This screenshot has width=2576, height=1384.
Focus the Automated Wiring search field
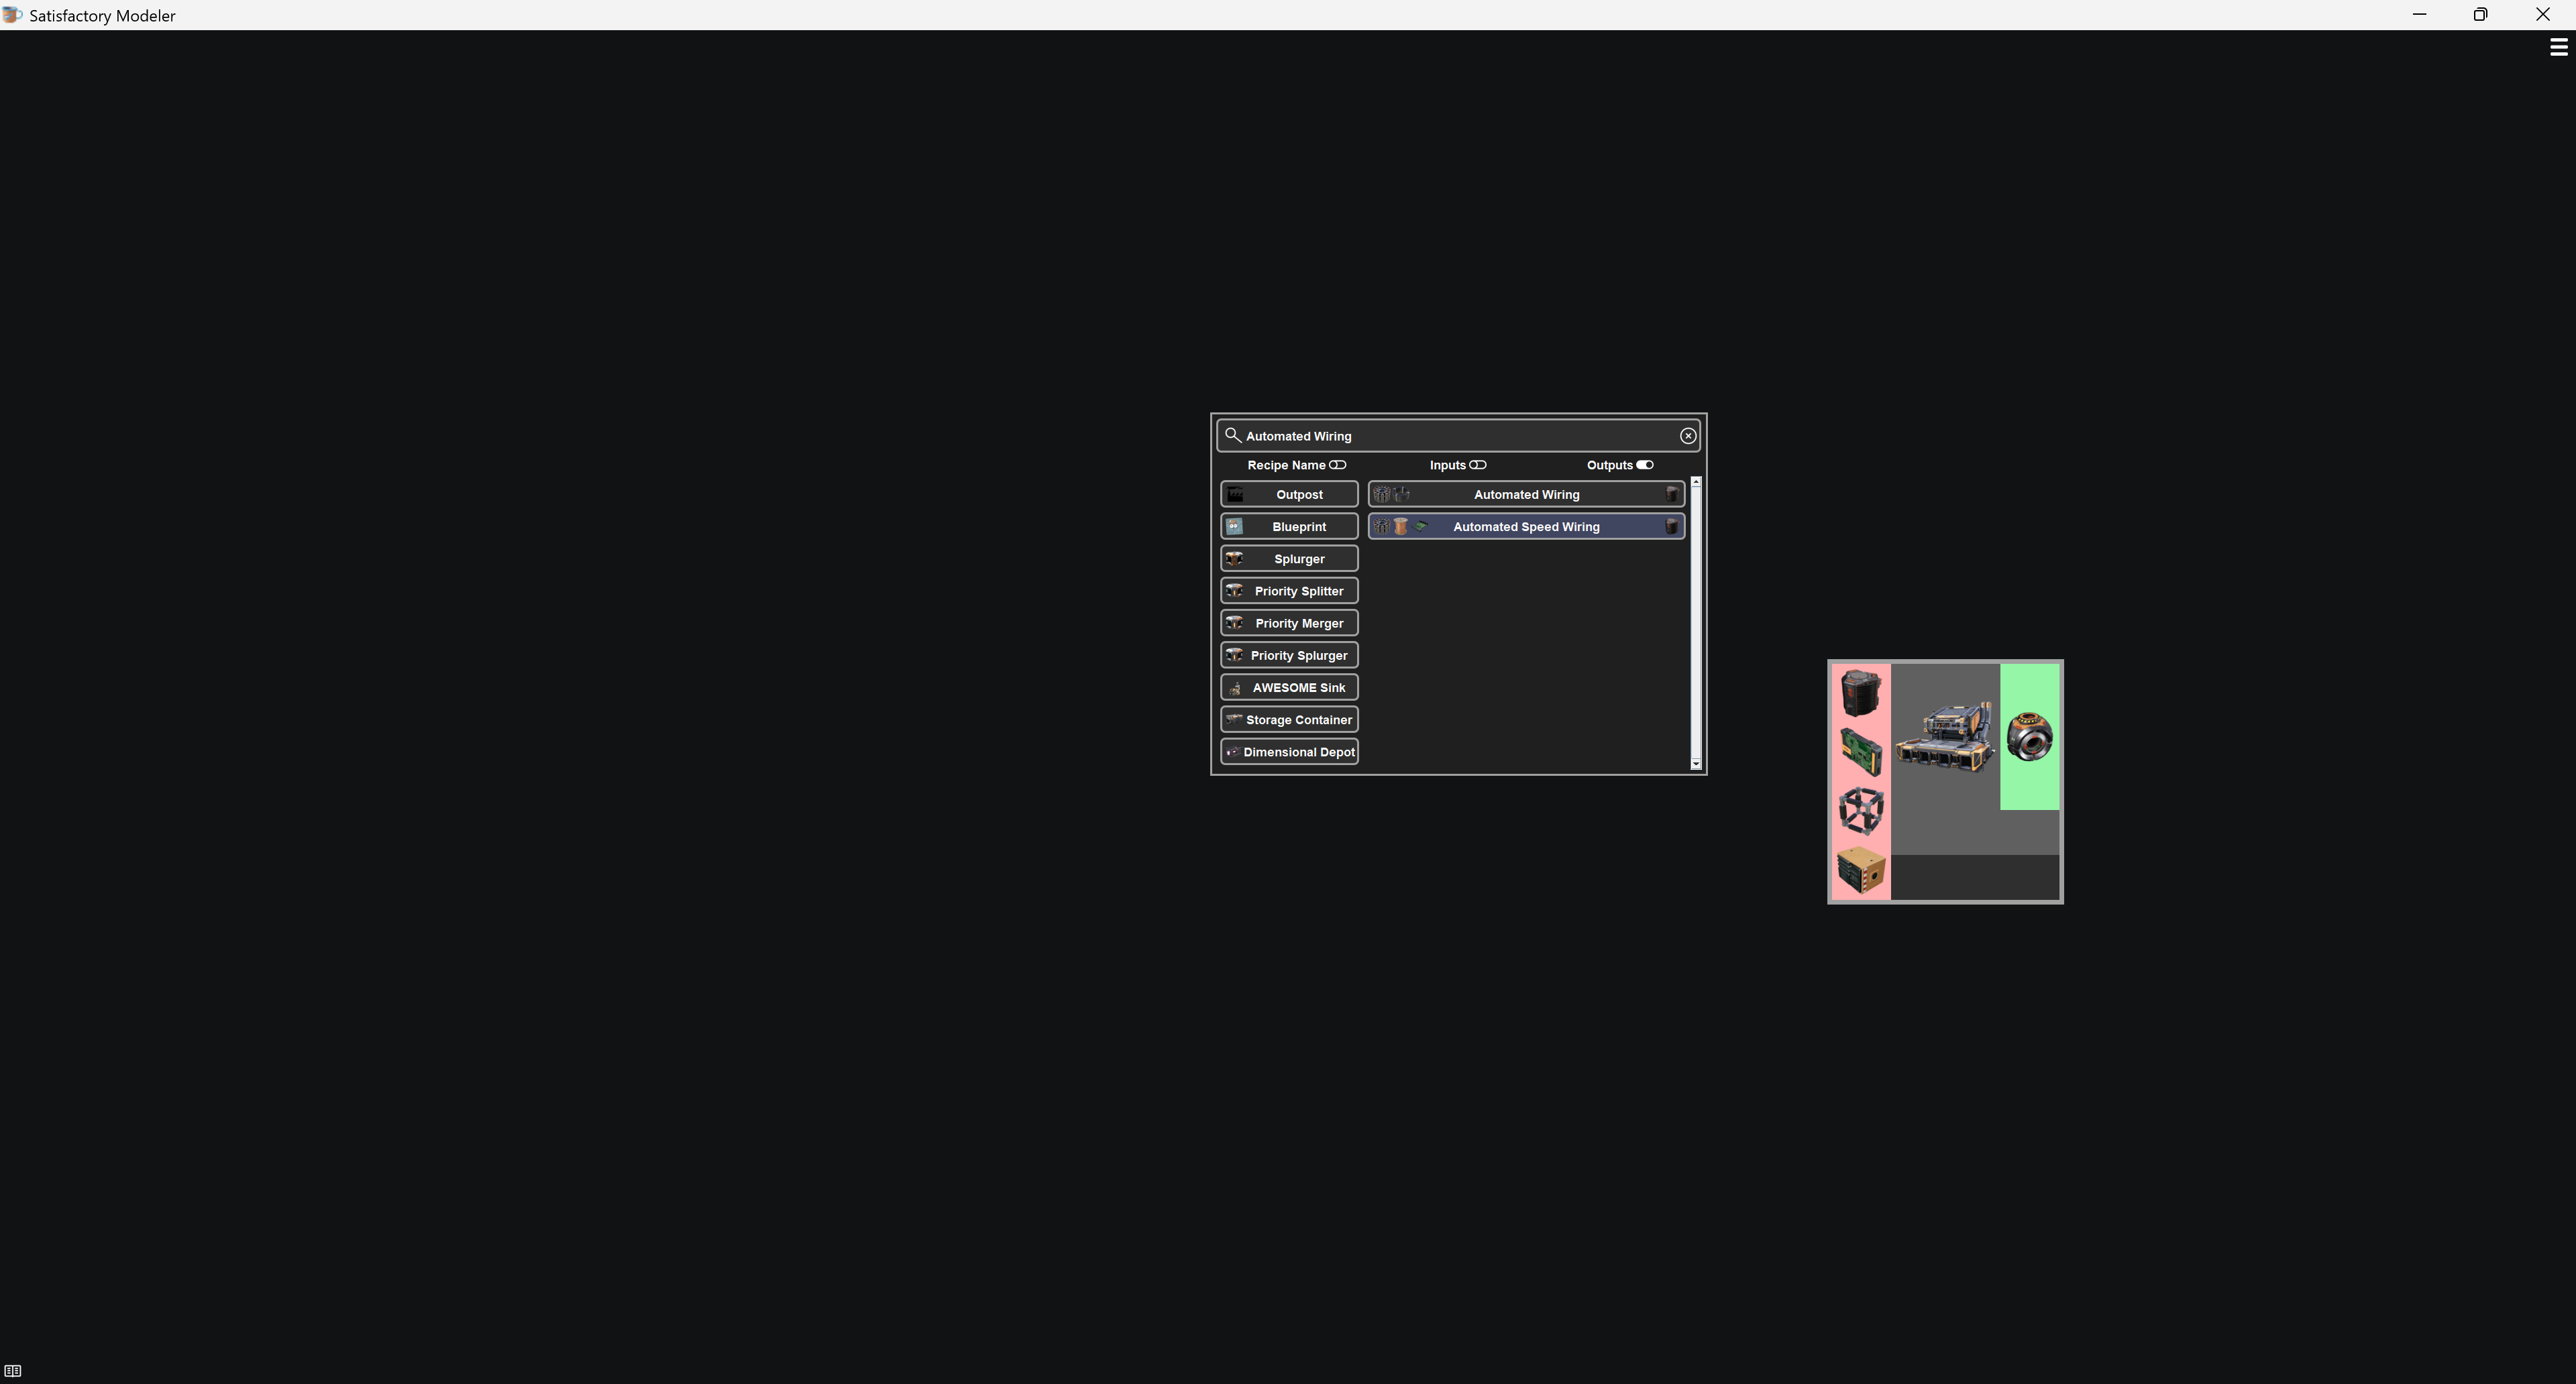pos(1458,436)
